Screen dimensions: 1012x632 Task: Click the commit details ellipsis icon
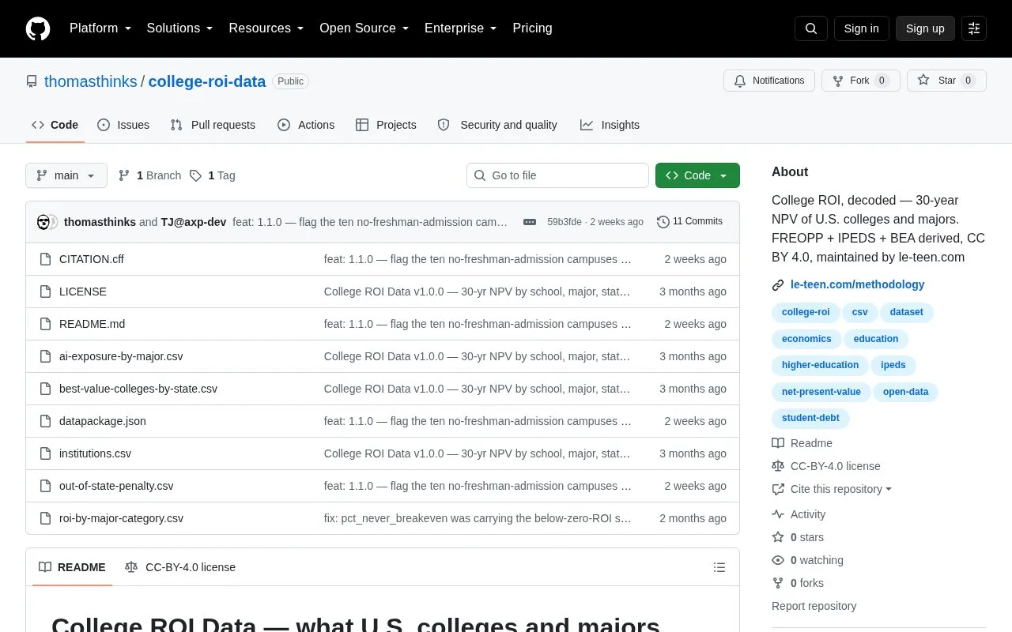pyautogui.click(x=530, y=222)
